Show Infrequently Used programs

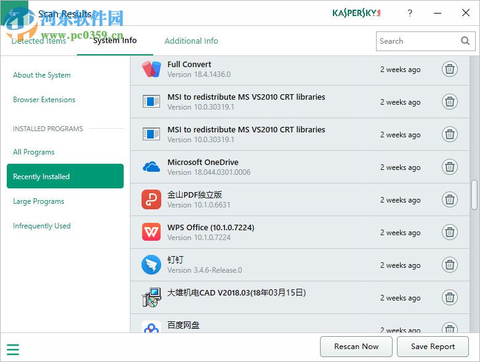42,226
